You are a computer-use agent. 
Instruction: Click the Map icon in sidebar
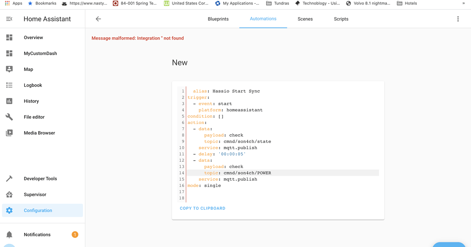(9, 69)
